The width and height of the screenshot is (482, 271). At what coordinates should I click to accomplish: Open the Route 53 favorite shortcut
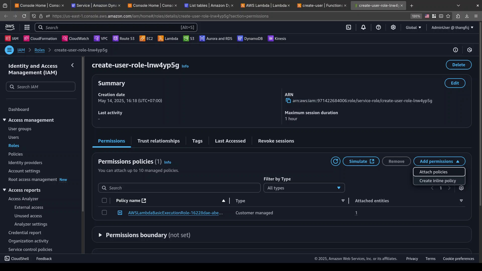[x=124, y=38]
